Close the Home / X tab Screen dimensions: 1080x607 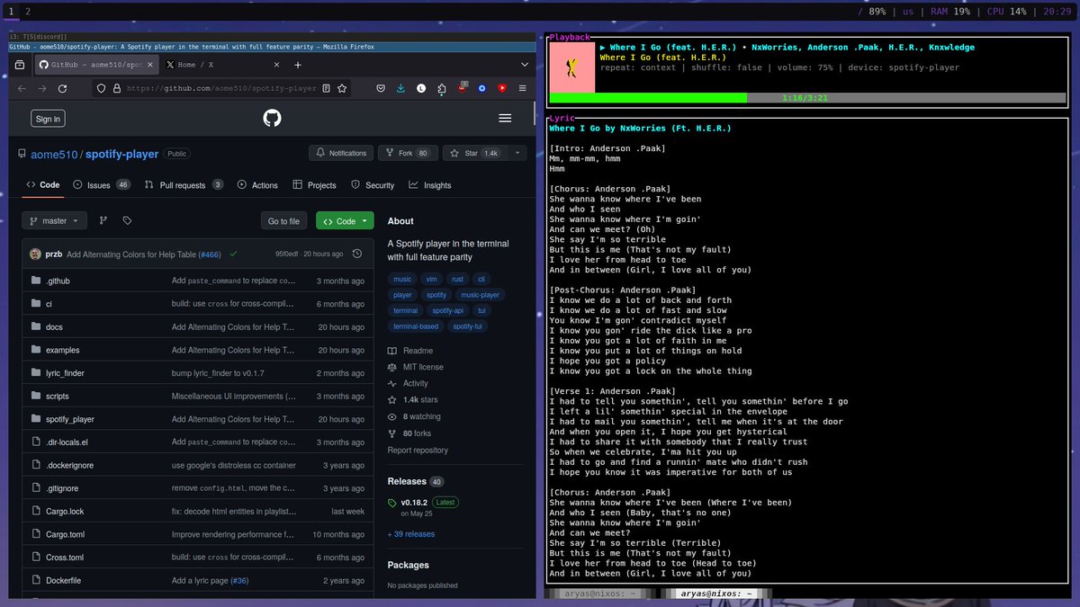coord(277,65)
